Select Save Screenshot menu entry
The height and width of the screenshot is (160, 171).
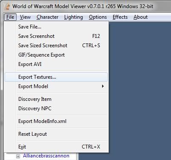click(x=56, y=36)
